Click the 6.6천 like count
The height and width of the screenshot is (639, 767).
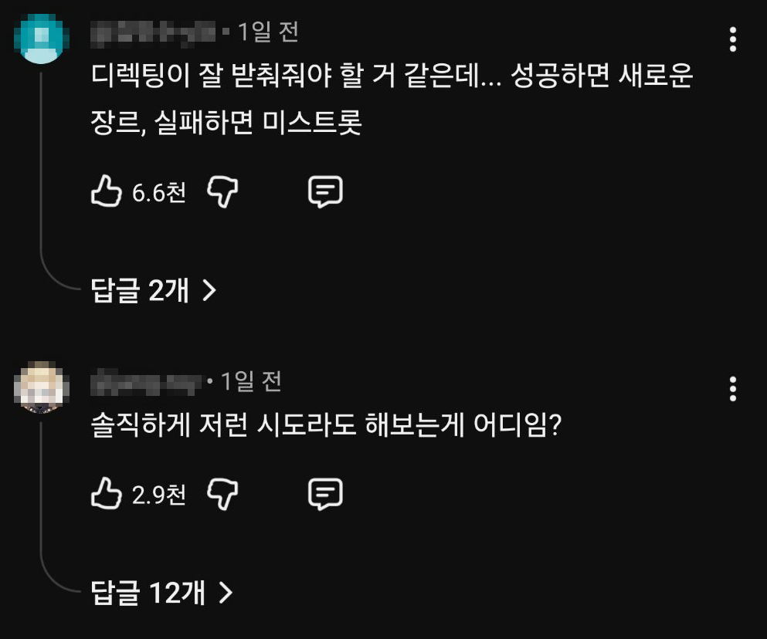159,192
